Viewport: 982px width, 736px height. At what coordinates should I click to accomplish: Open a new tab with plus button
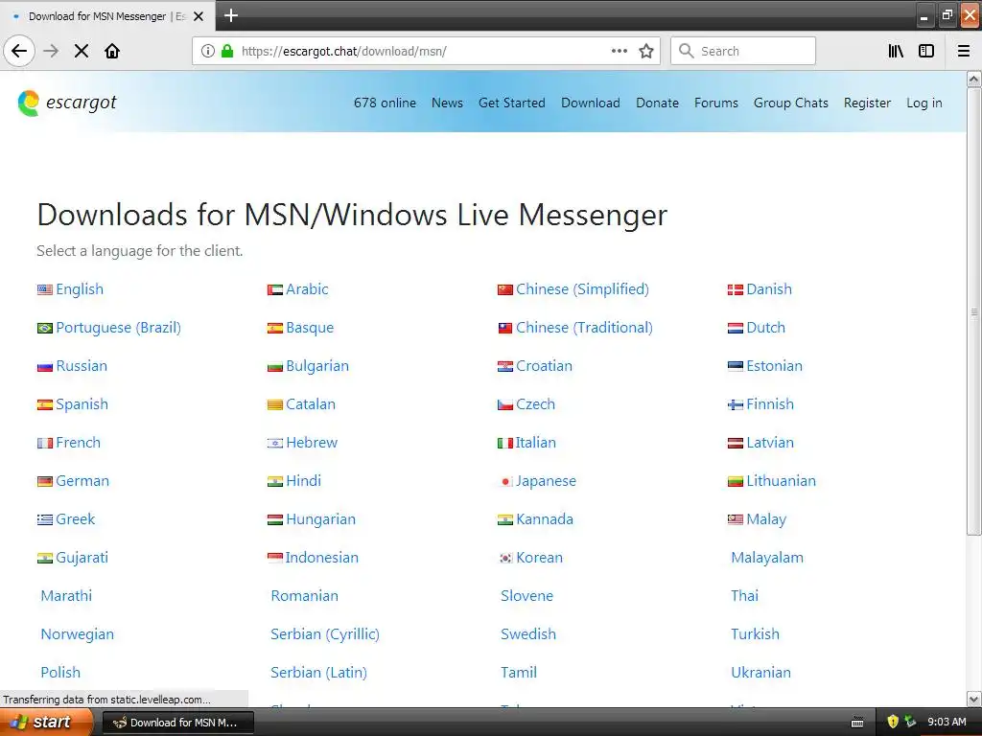(x=231, y=15)
